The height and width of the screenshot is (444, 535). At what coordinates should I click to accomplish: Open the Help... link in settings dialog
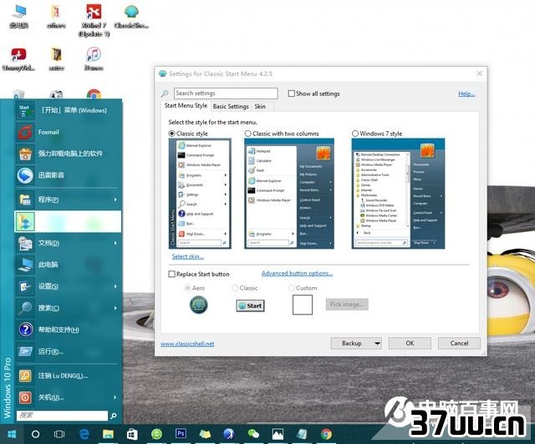click(x=466, y=93)
